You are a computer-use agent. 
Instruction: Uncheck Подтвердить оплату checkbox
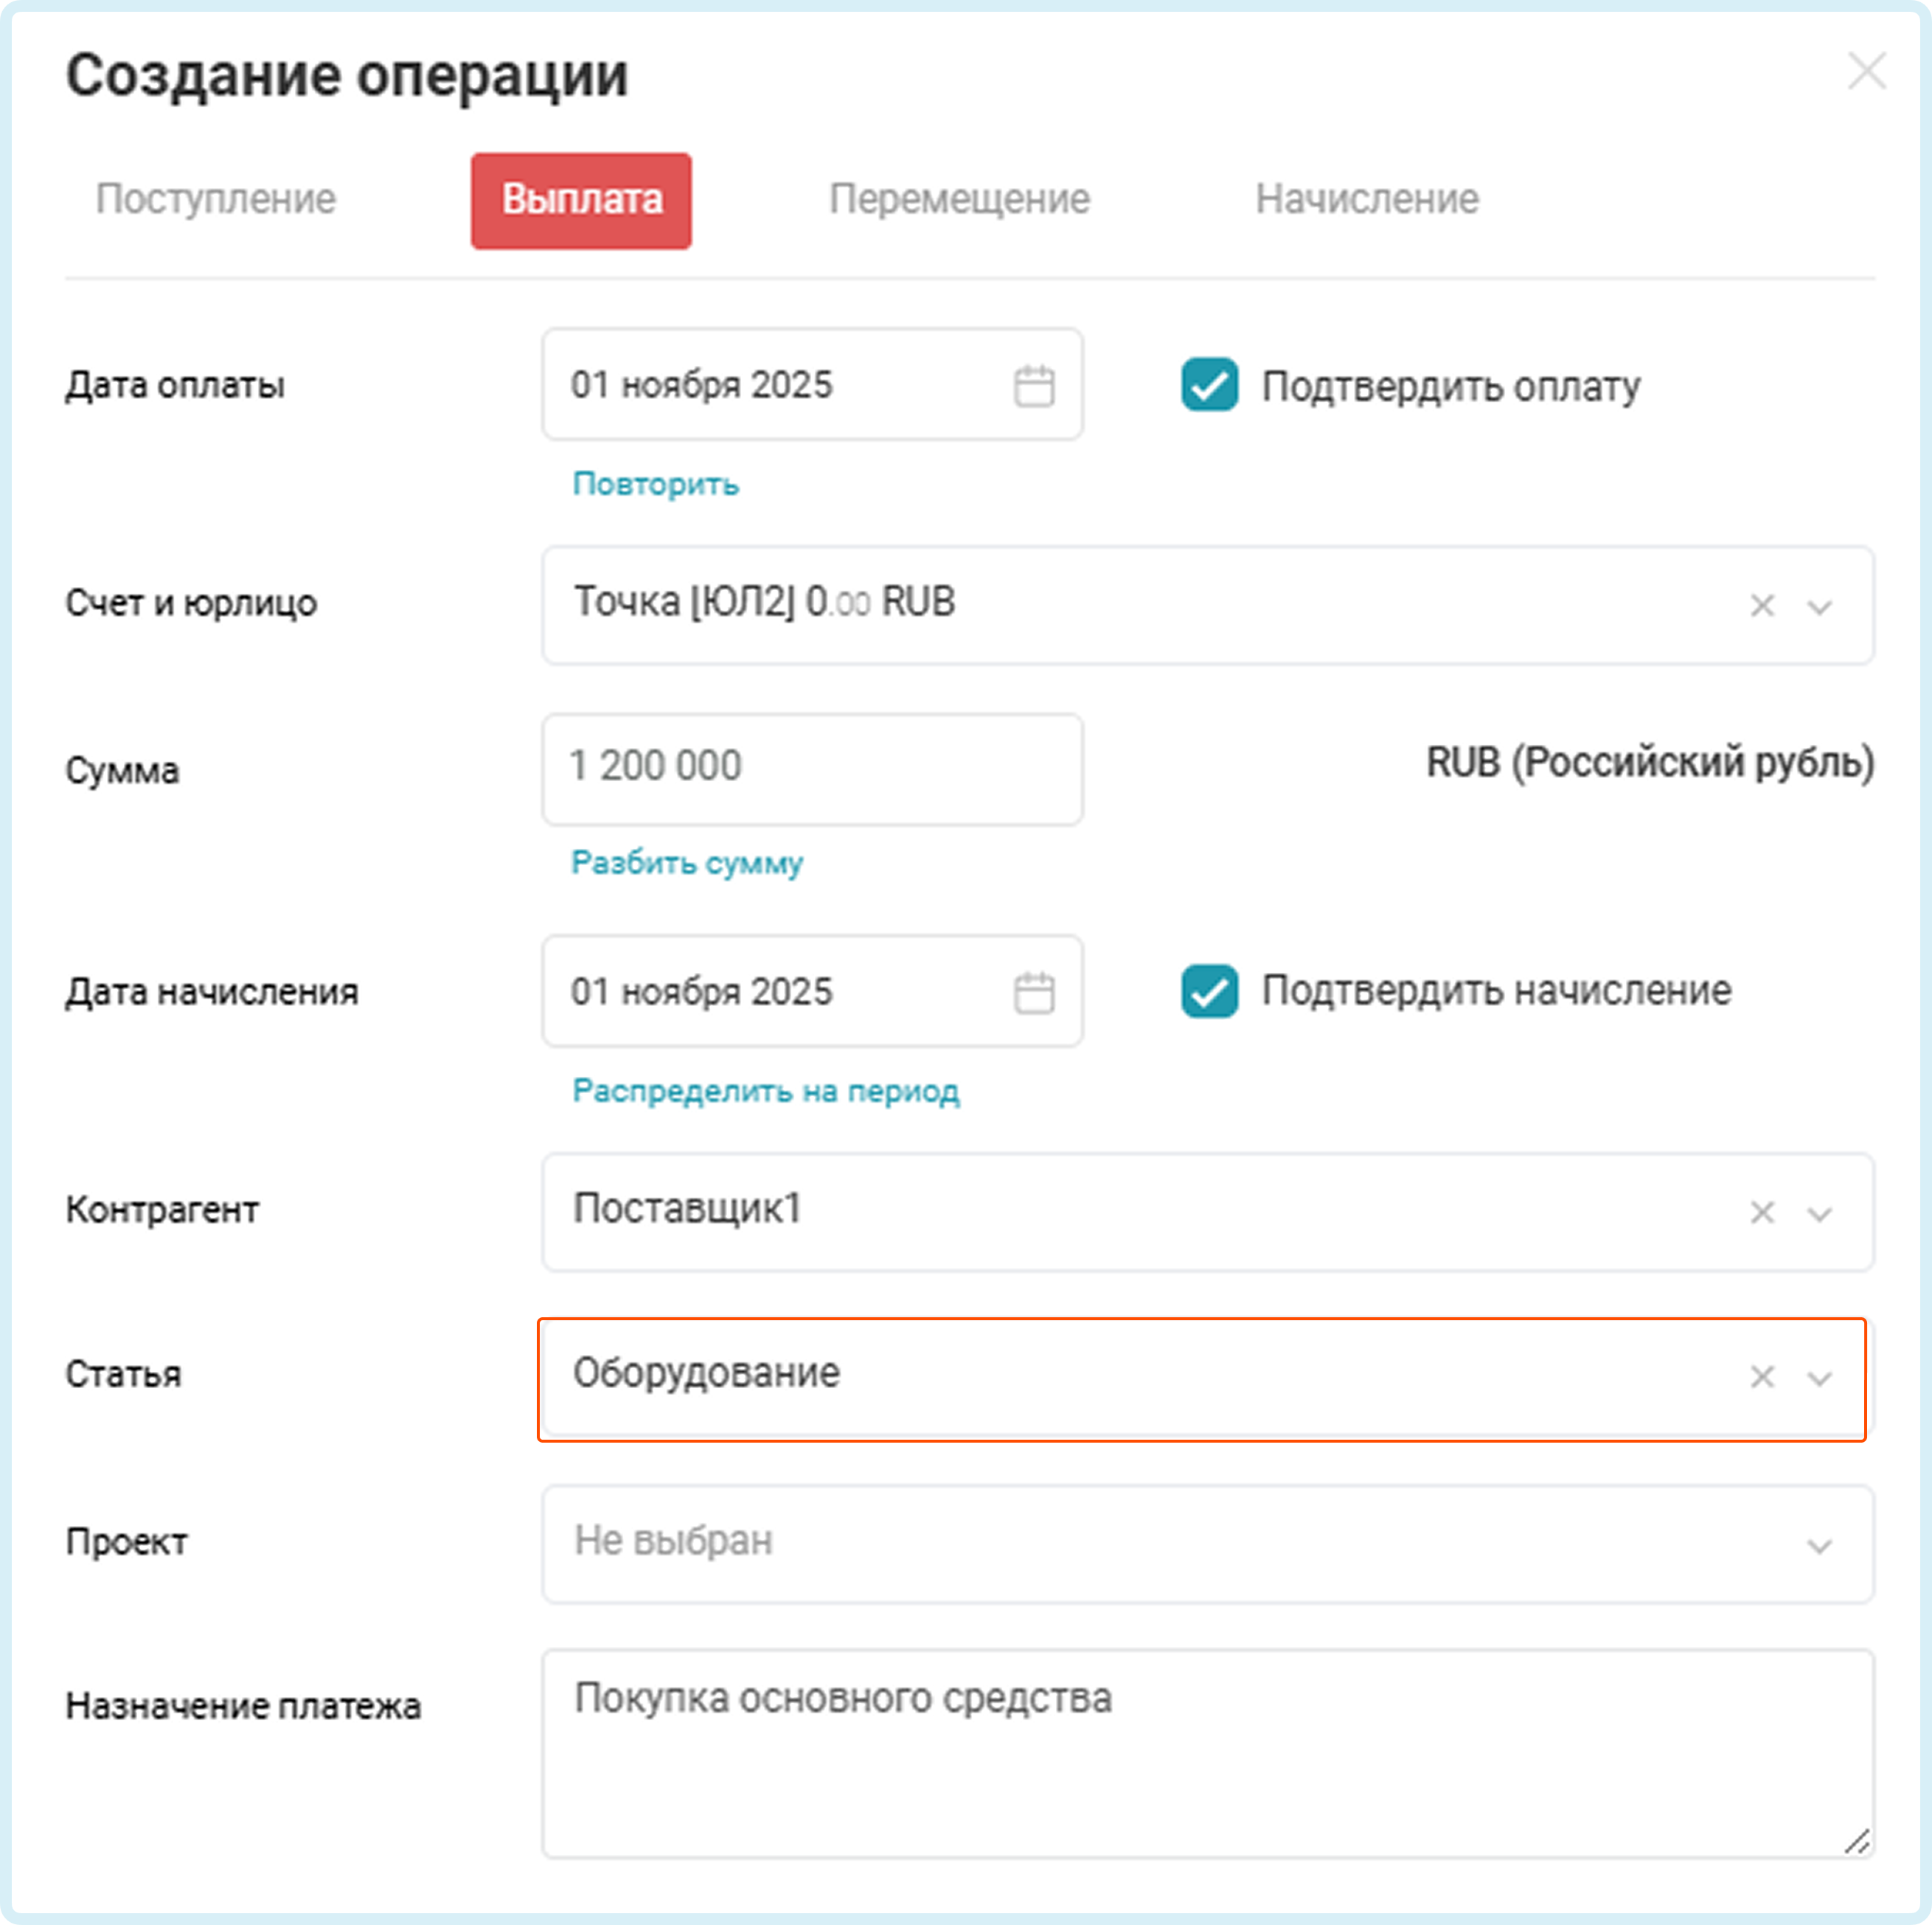[1209, 386]
